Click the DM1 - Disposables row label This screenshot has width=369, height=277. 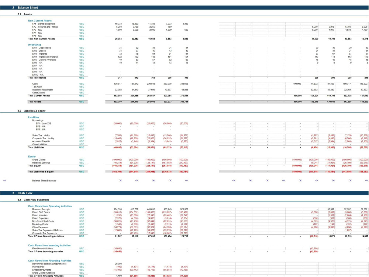pyautogui.click(x=41, y=48)
